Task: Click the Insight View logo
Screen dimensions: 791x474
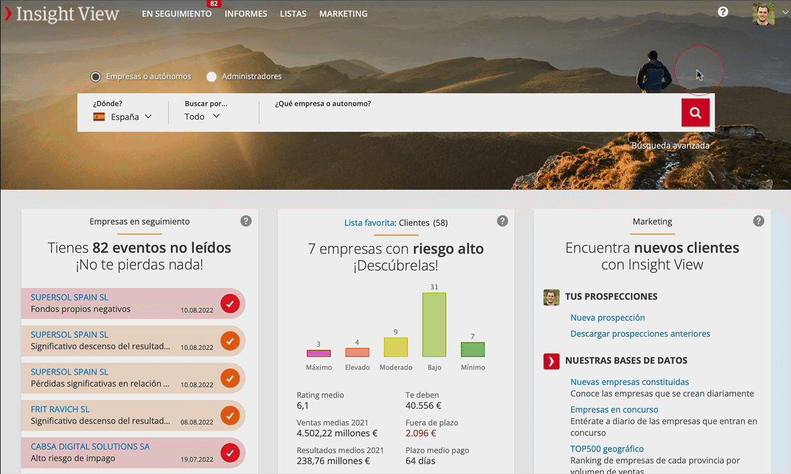Action: 62,13
